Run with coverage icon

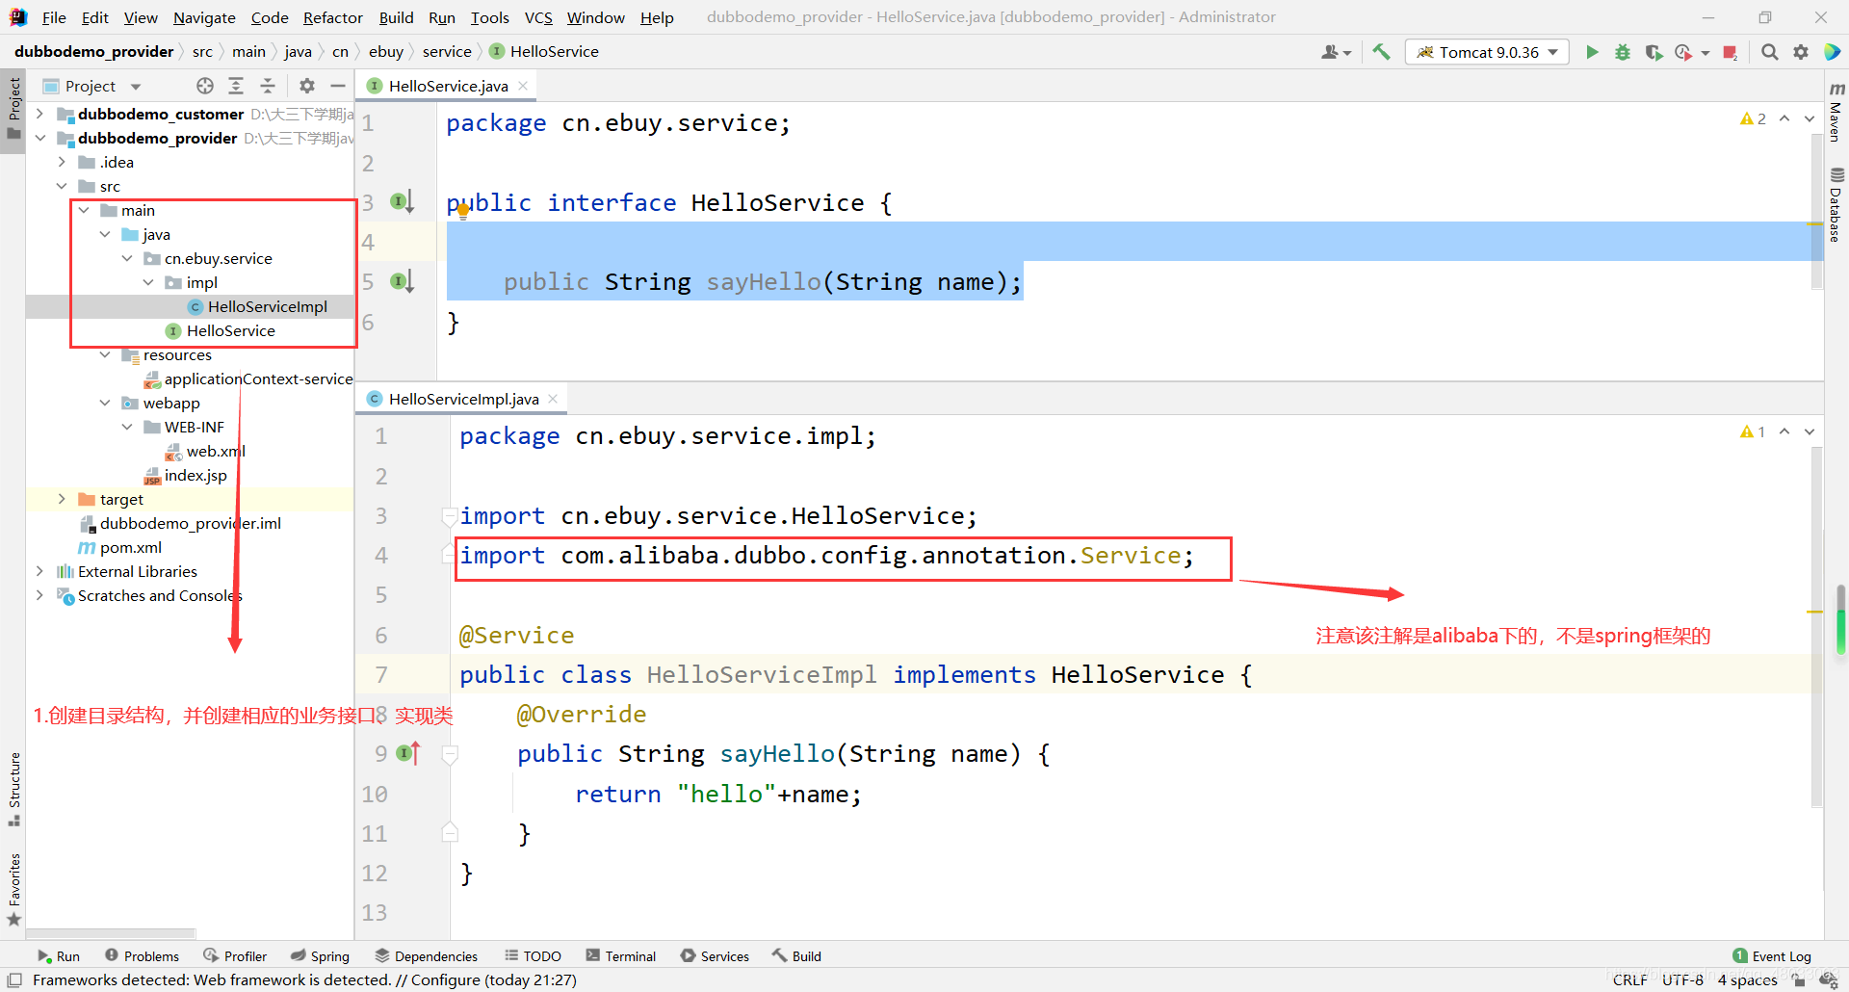tap(1654, 52)
